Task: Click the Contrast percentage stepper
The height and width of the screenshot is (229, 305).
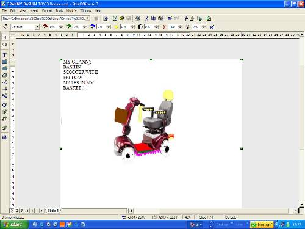Action: click(x=157, y=27)
